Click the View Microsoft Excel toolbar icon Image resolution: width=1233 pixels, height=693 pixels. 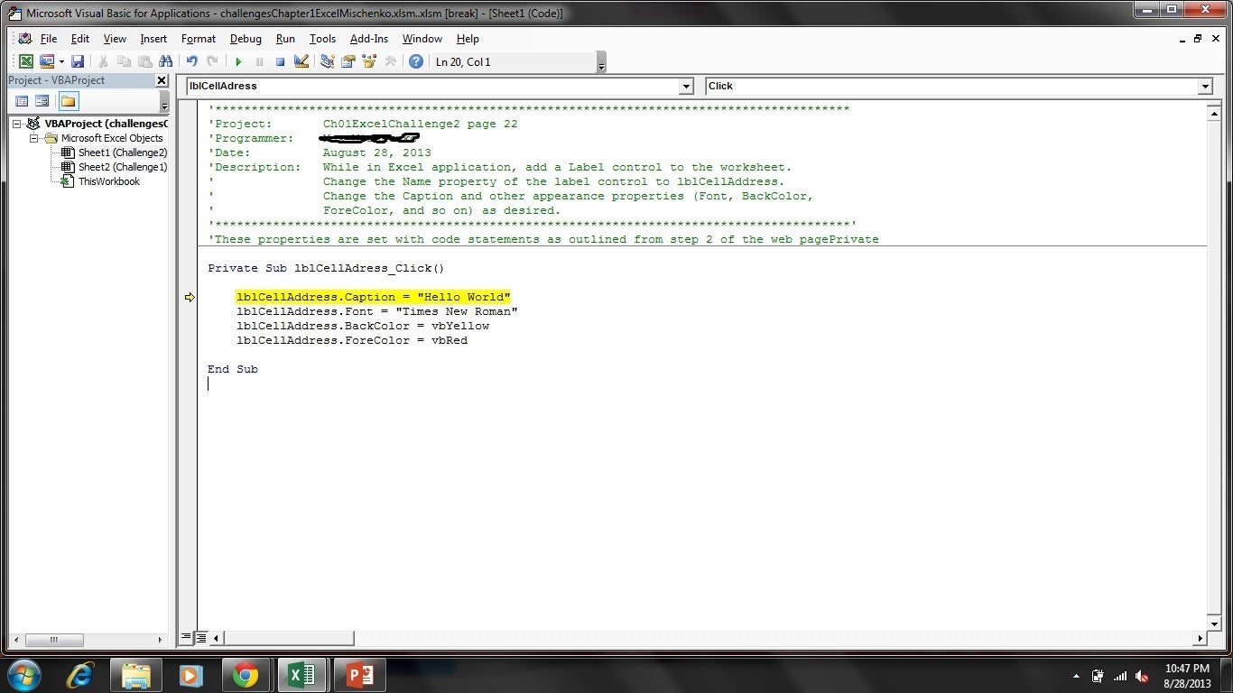click(x=25, y=61)
